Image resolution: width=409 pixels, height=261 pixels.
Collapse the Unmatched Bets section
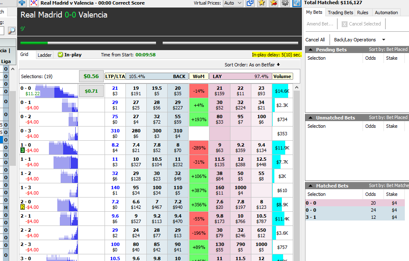pos(310,118)
